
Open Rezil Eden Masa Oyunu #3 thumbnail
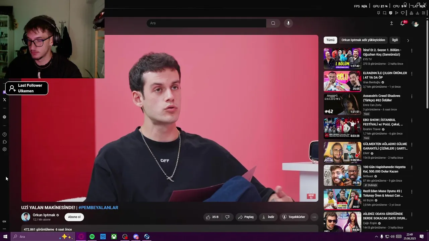pos(342,199)
